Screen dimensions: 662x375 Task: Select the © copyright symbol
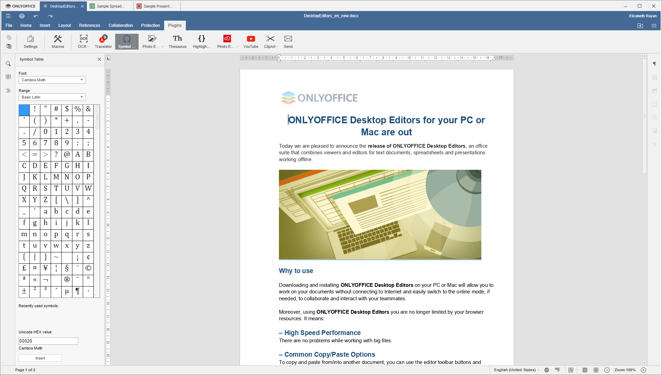click(x=88, y=268)
